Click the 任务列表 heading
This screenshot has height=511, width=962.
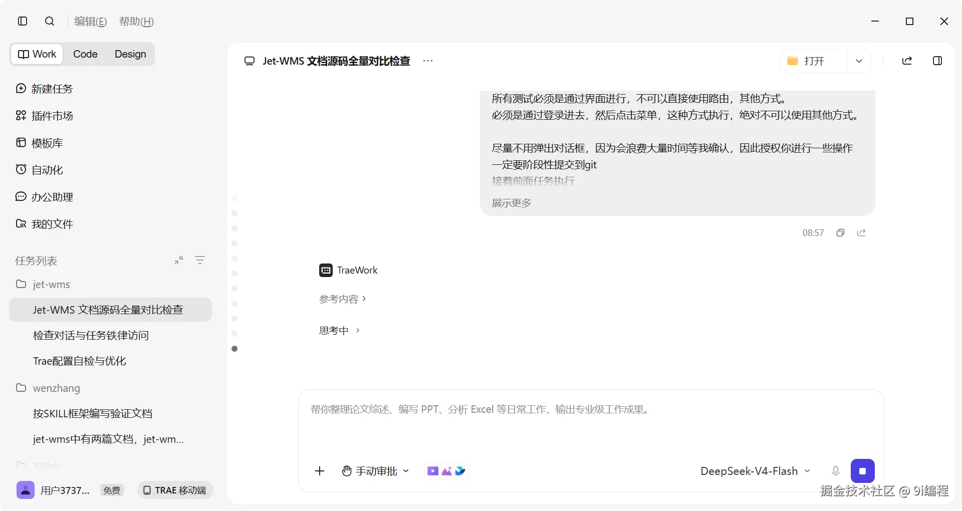tap(36, 261)
